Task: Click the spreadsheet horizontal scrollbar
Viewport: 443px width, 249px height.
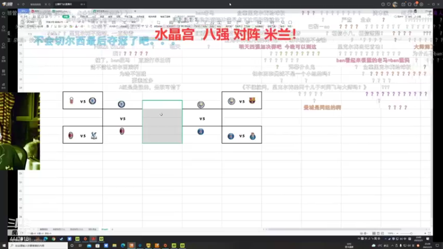Action: click(x=335, y=229)
